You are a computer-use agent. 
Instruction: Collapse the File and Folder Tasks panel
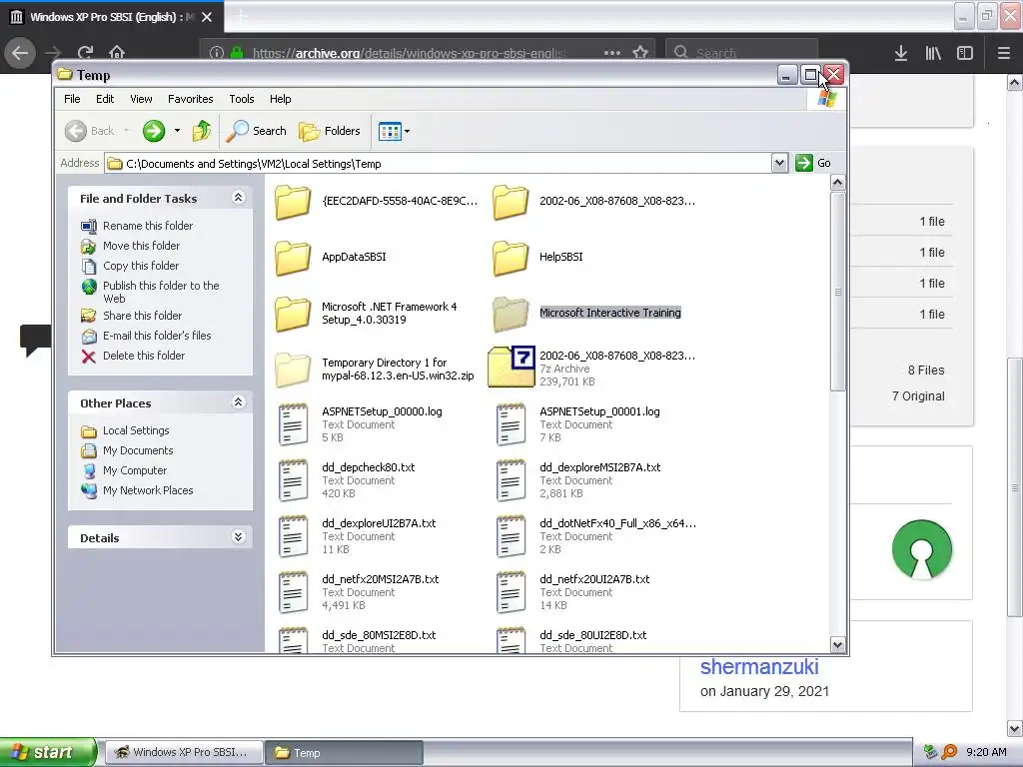coord(239,198)
